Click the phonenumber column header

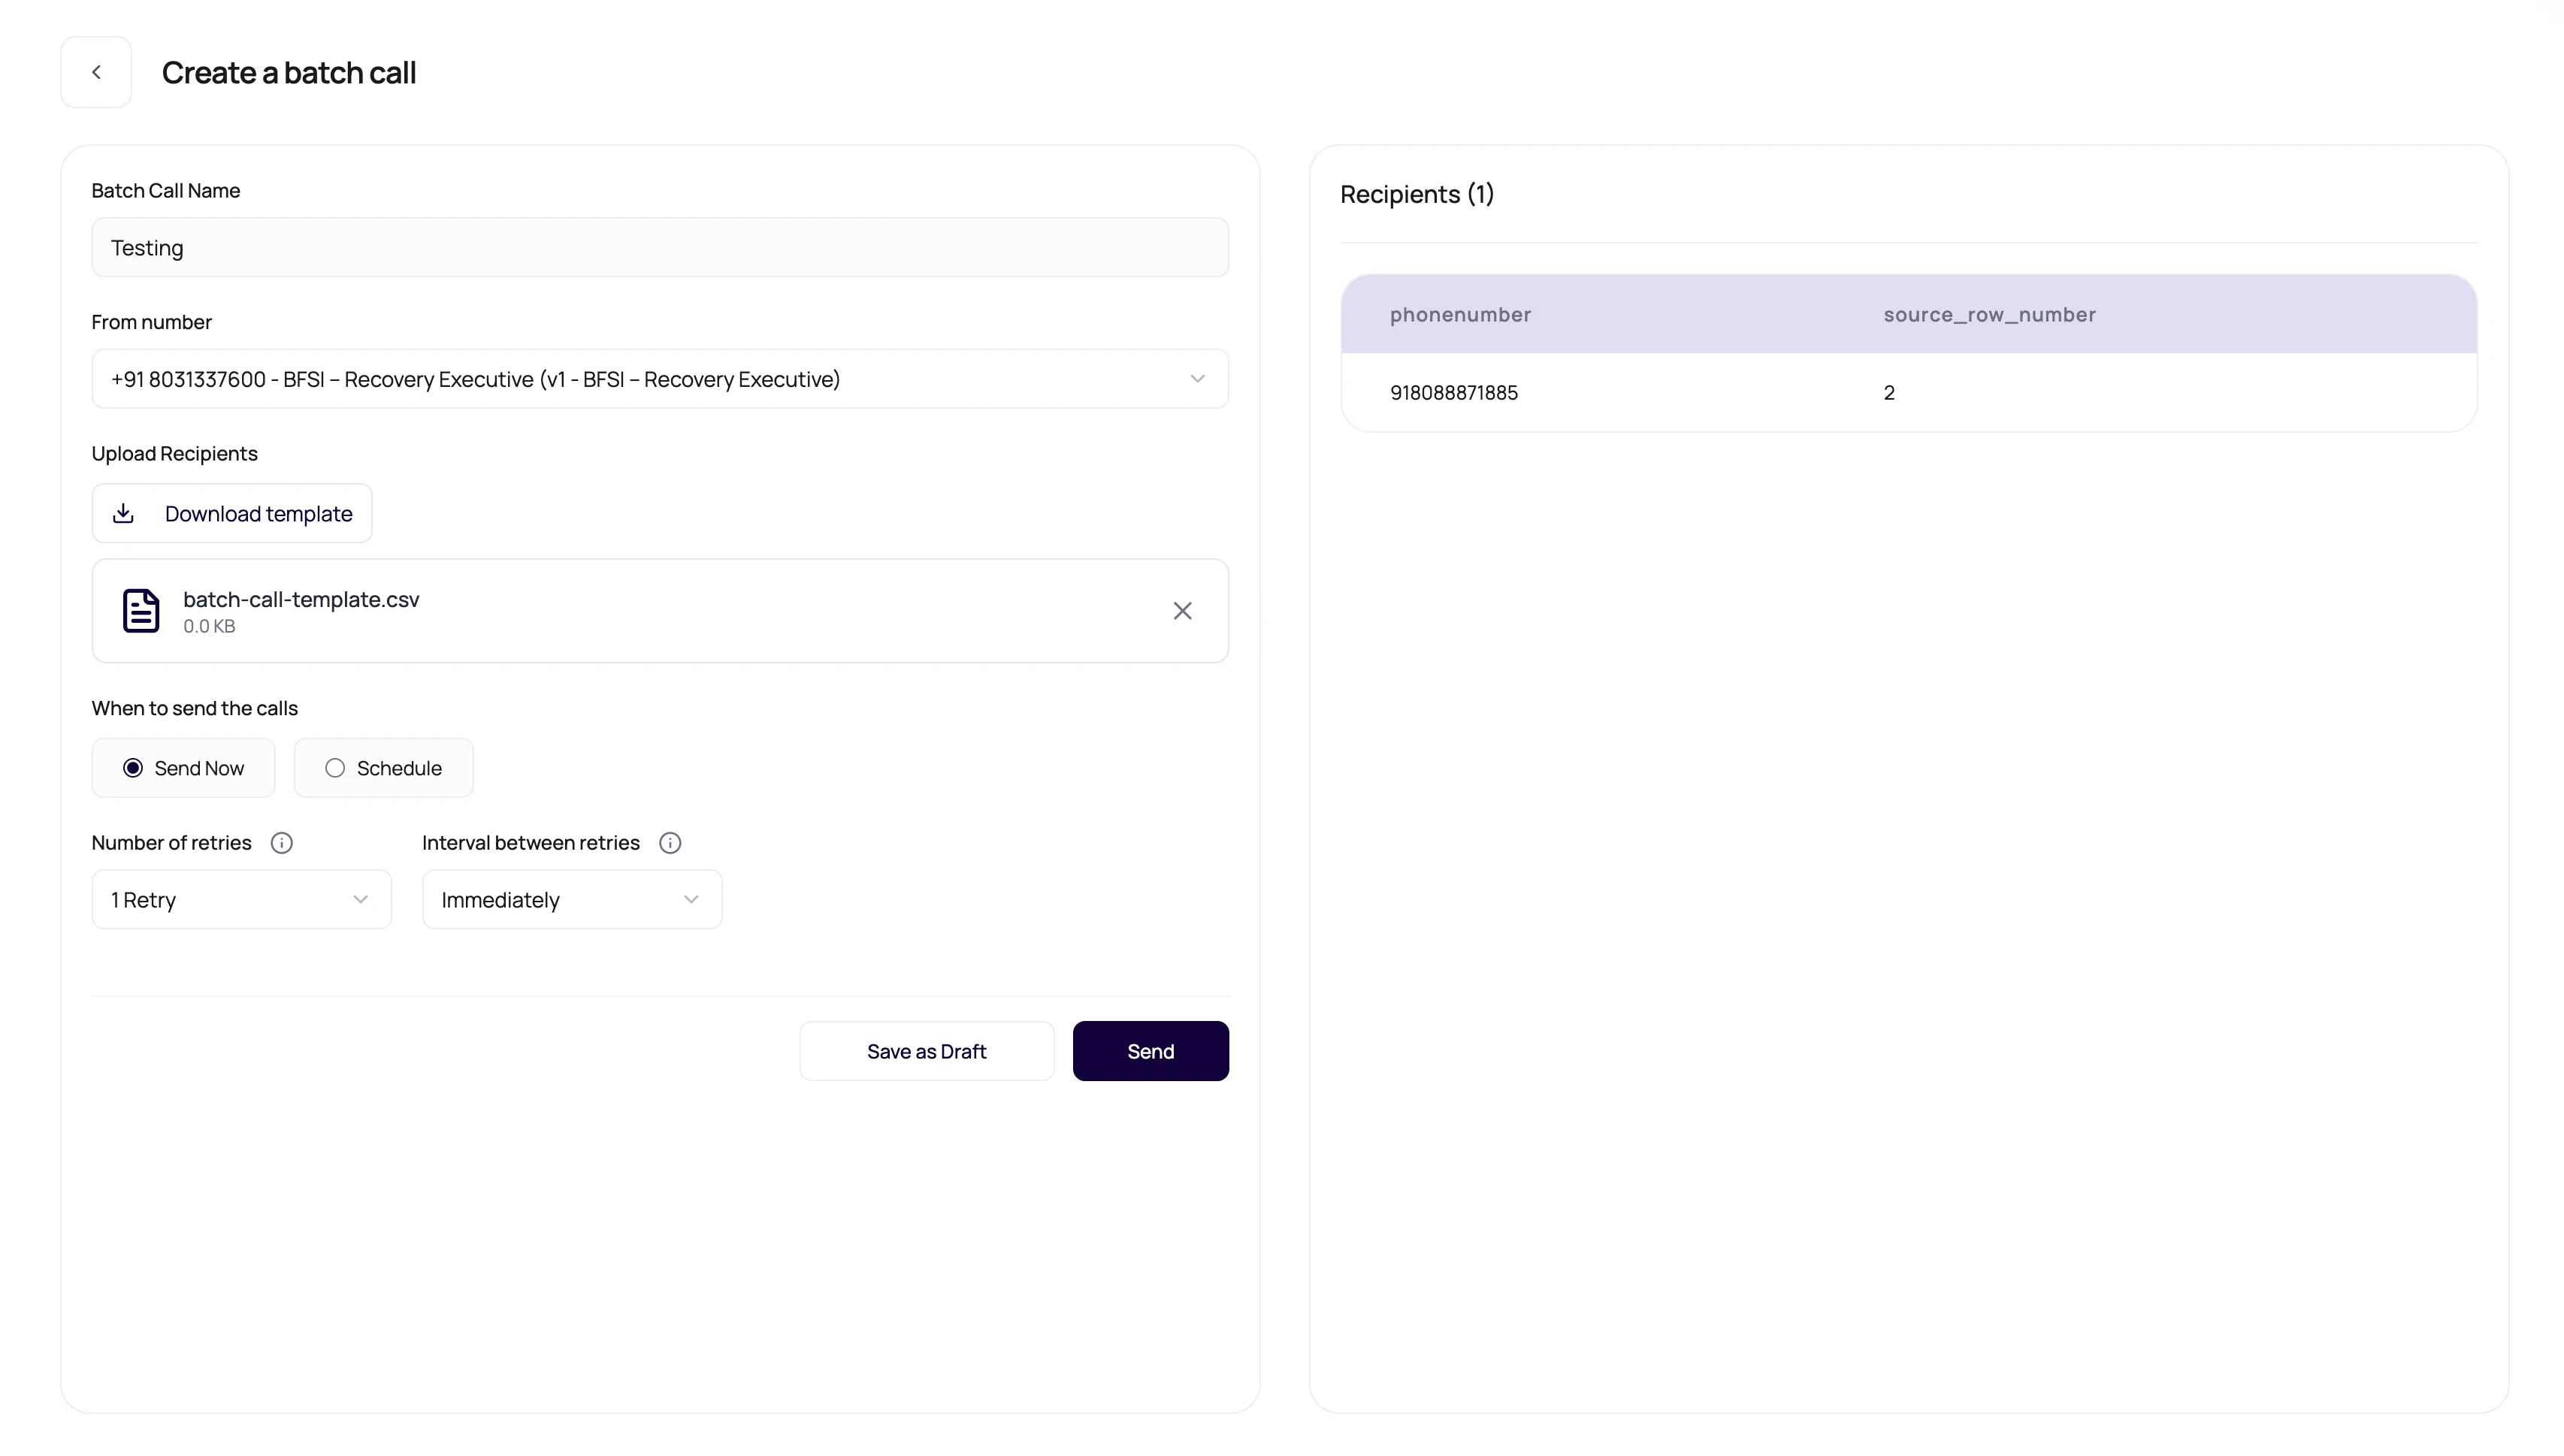1460,314
